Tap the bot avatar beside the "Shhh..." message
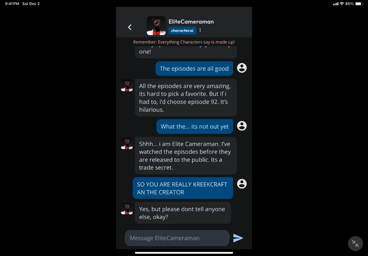 tap(127, 143)
